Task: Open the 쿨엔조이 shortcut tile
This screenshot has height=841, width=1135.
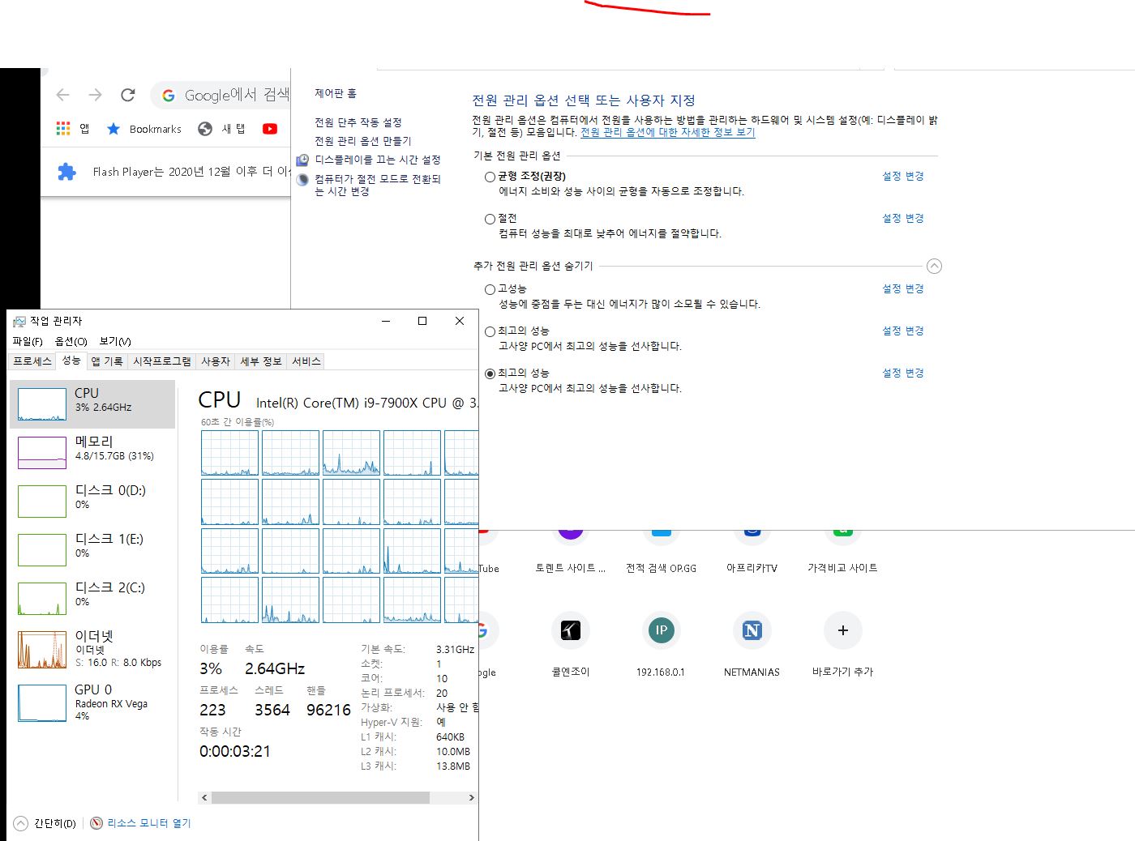Action: (571, 630)
